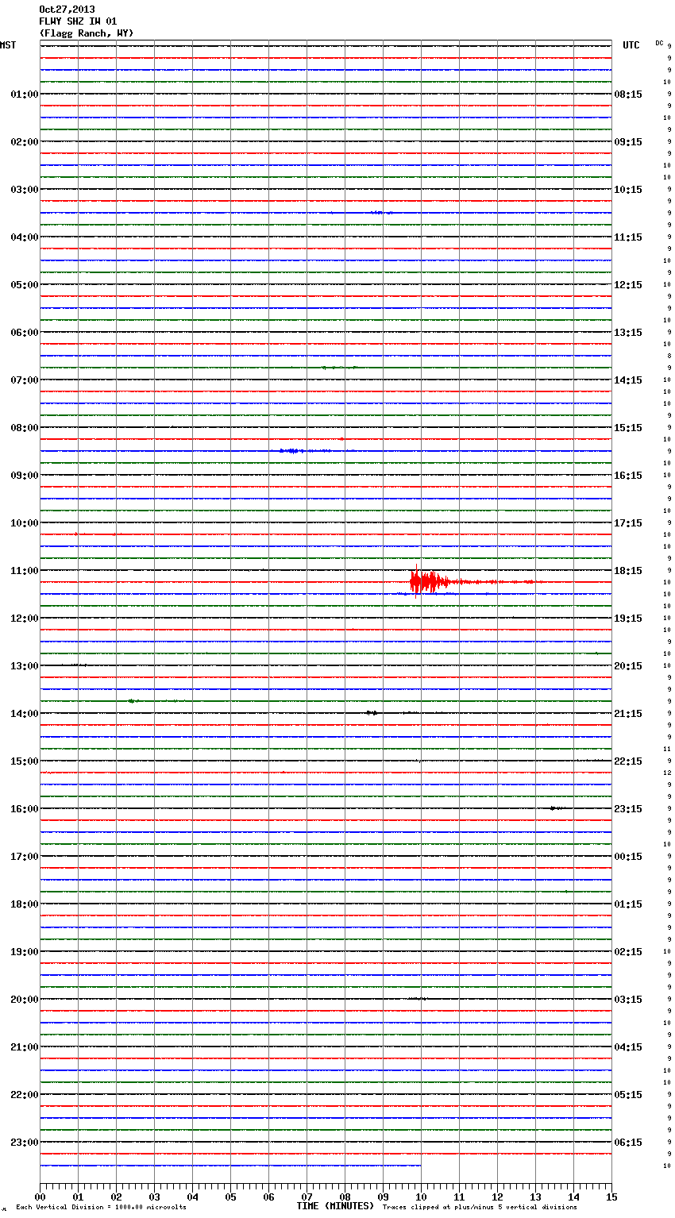This screenshot has height=1218, width=675.
Task: Select the 07:00 MST time label
Action: [25, 380]
